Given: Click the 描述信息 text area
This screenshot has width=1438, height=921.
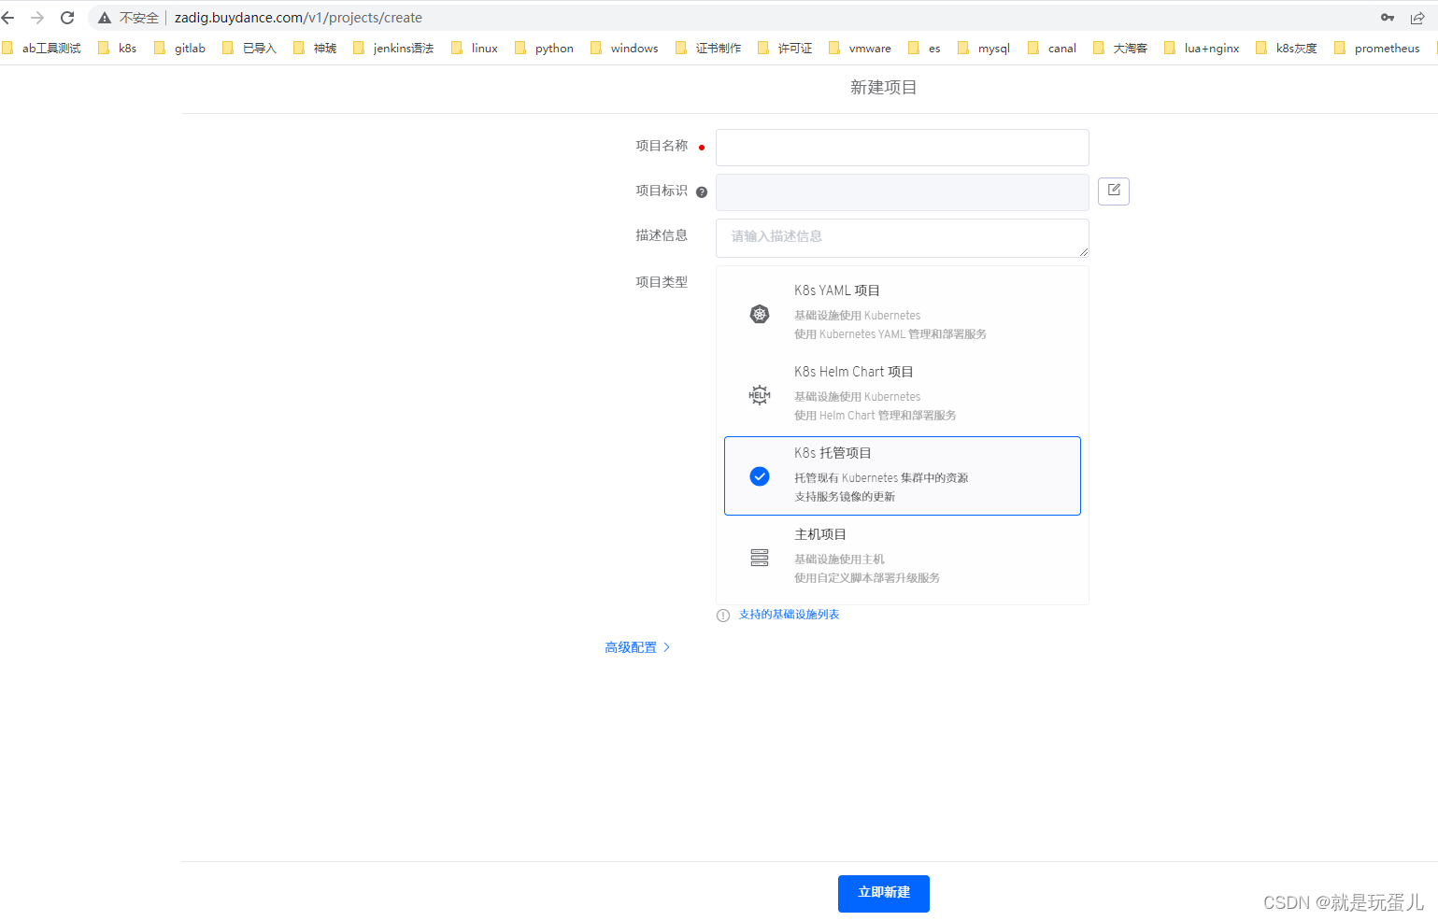Looking at the screenshot, I should (902, 238).
